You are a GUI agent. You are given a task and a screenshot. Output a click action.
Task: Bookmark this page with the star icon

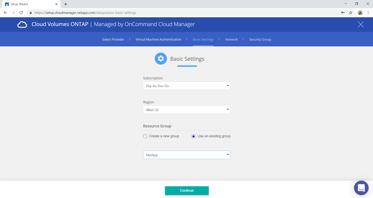pyautogui.click(x=350, y=13)
